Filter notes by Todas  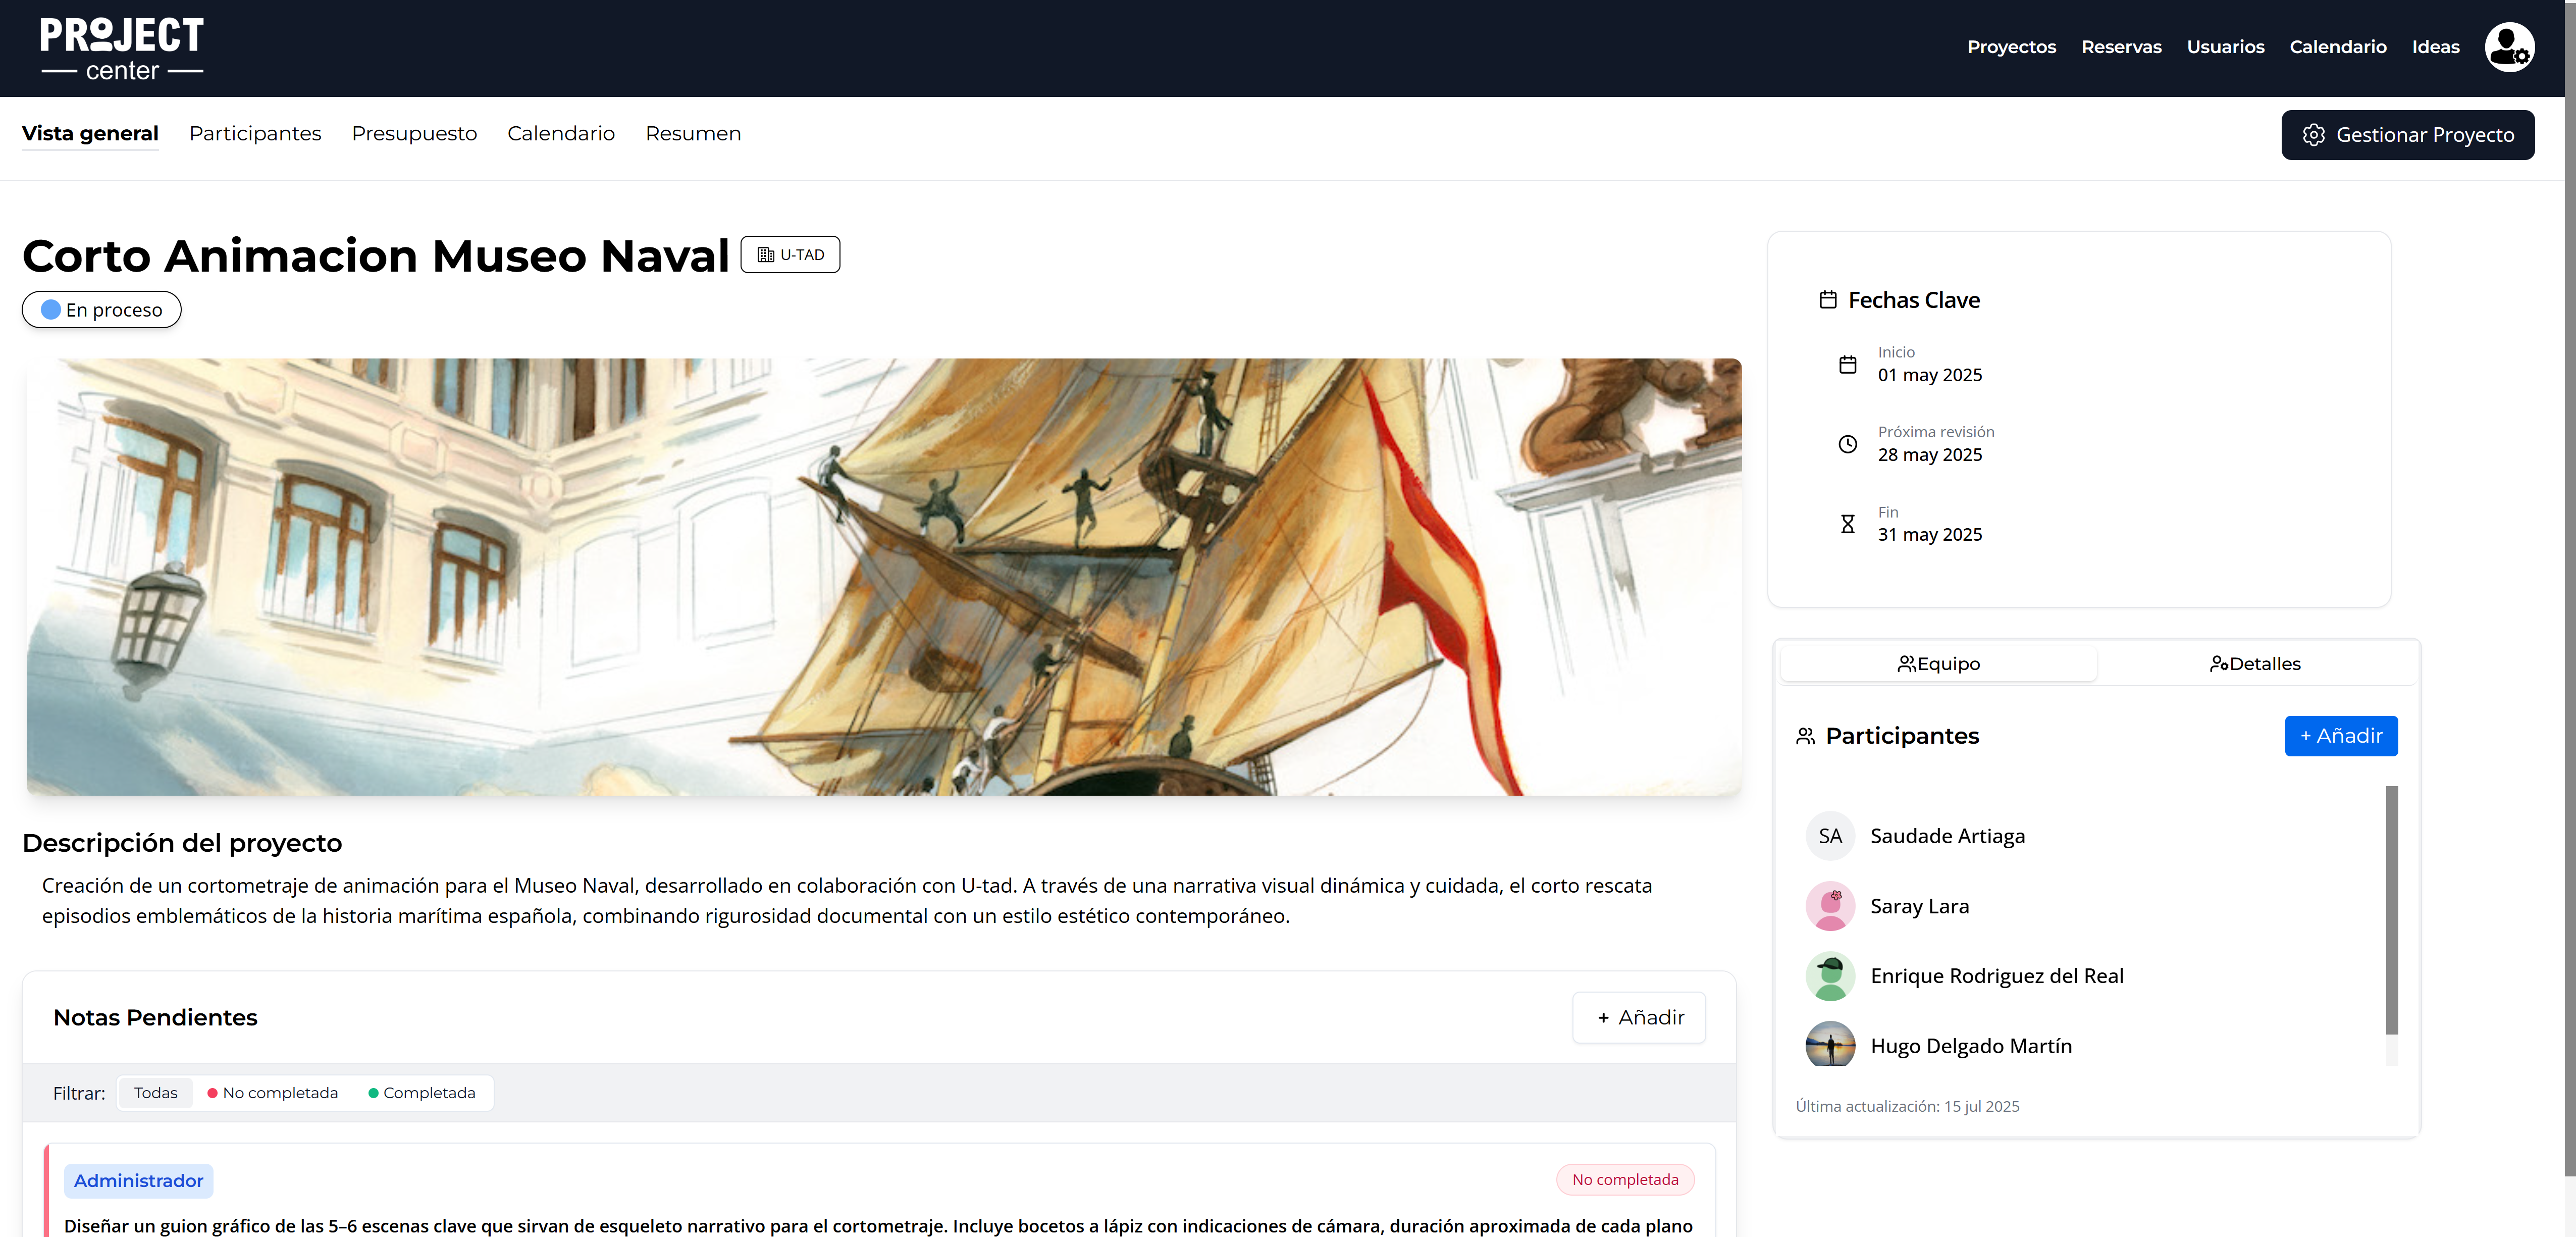(155, 1093)
